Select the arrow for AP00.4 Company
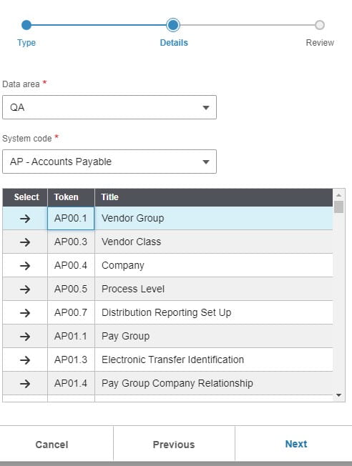The width and height of the screenshot is (352, 466). tap(25, 266)
